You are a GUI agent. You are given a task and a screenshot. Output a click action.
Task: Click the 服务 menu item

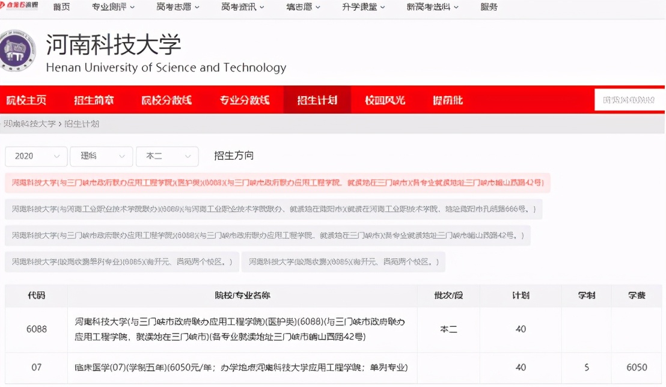(x=489, y=7)
